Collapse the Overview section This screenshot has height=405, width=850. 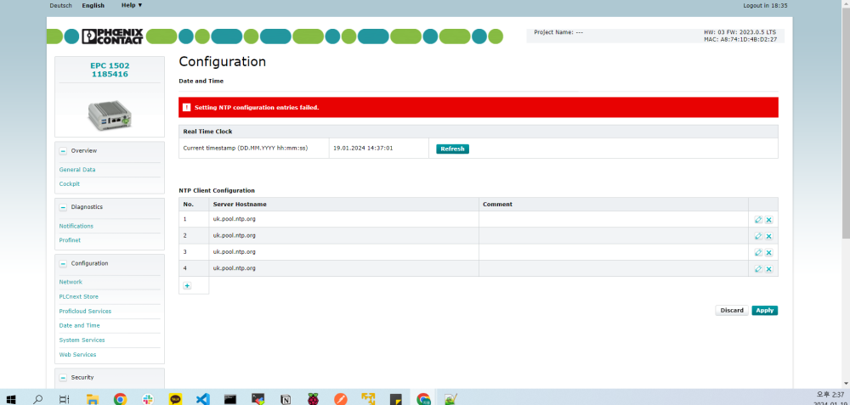pyautogui.click(x=64, y=151)
